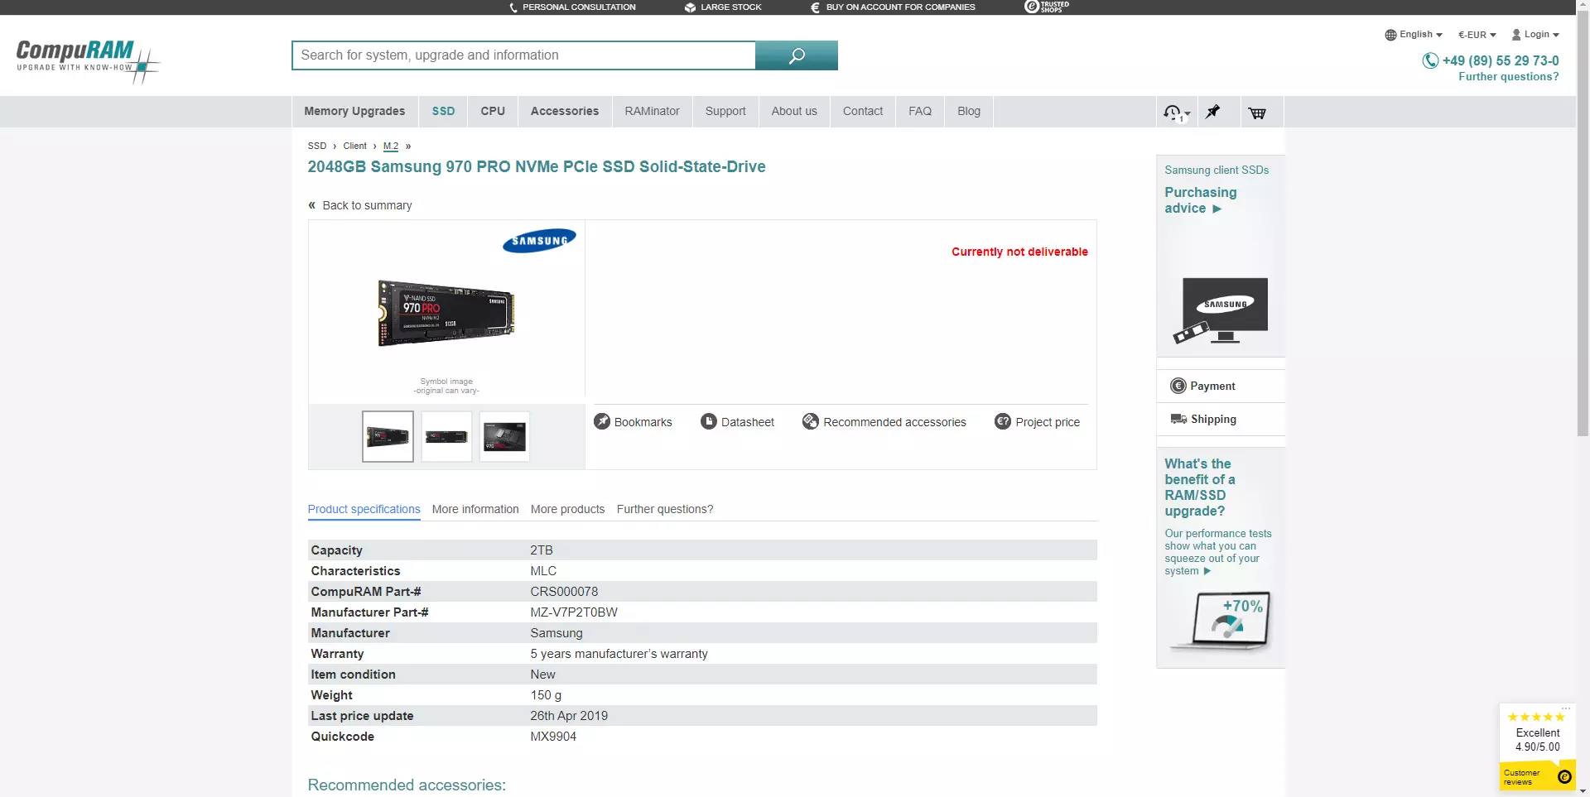Click M.2 breadcrumb link

[391, 146]
